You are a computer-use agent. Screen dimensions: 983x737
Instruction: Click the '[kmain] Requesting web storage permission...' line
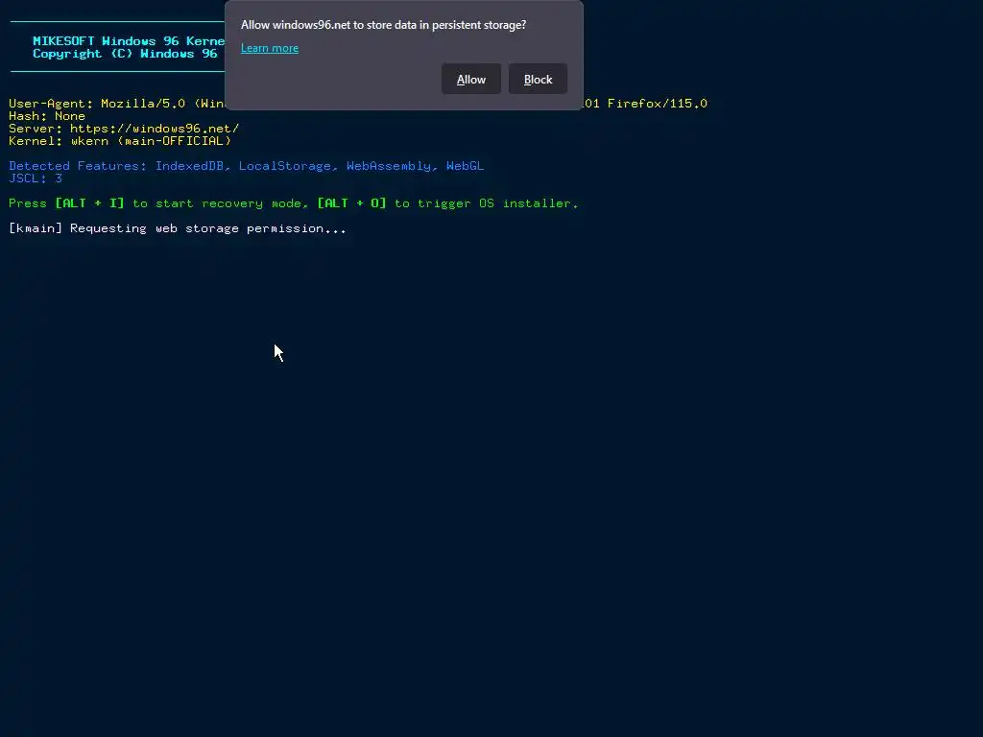coord(178,228)
